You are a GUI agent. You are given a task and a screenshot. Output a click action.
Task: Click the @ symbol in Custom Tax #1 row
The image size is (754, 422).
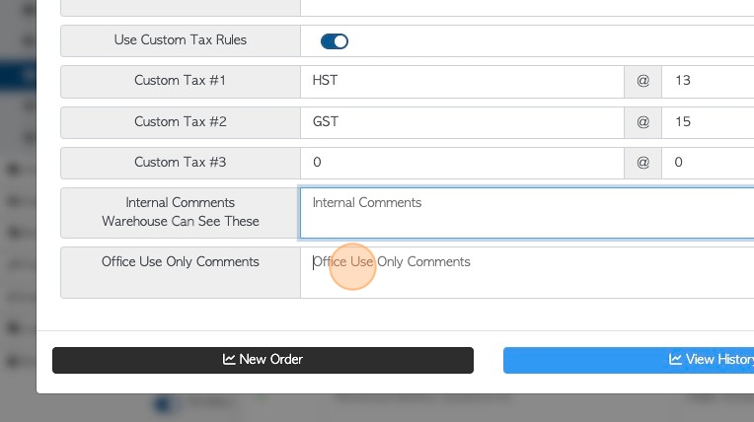tap(642, 81)
